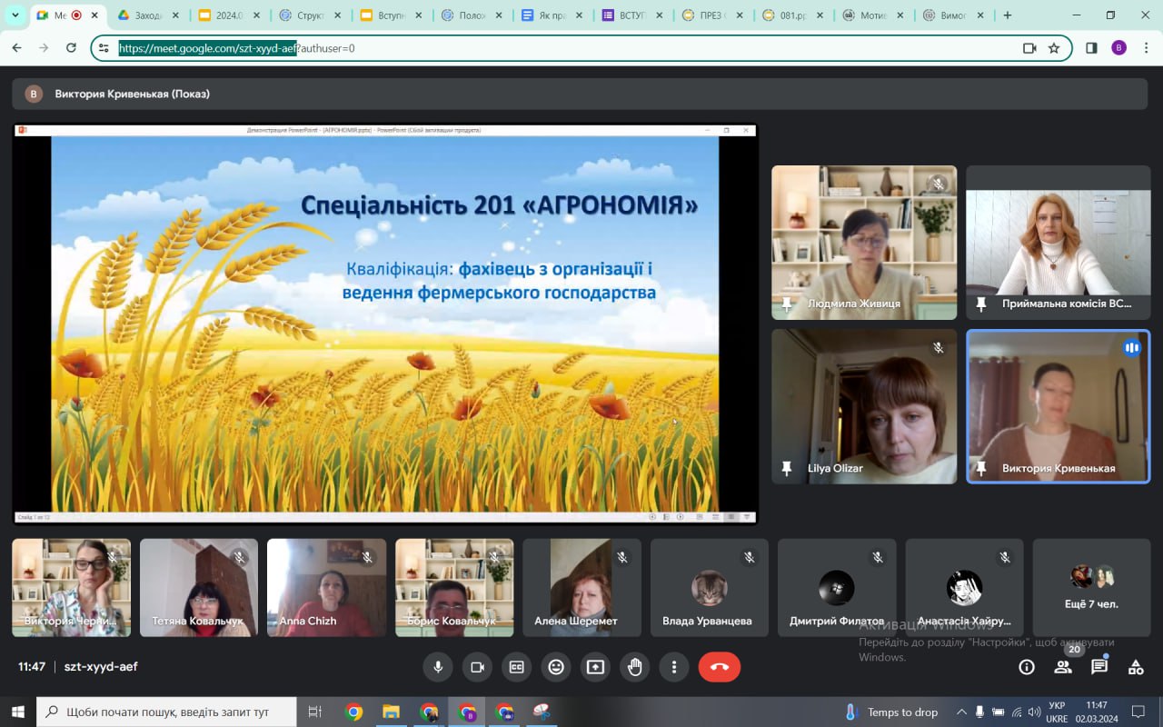The width and height of the screenshot is (1163, 727).
Task: Open the emoji reactions button
Action: pos(556,667)
